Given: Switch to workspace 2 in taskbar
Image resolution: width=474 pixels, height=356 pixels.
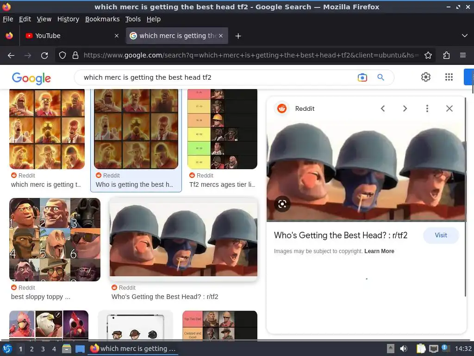Looking at the screenshot, I should pyautogui.click(x=32, y=349).
